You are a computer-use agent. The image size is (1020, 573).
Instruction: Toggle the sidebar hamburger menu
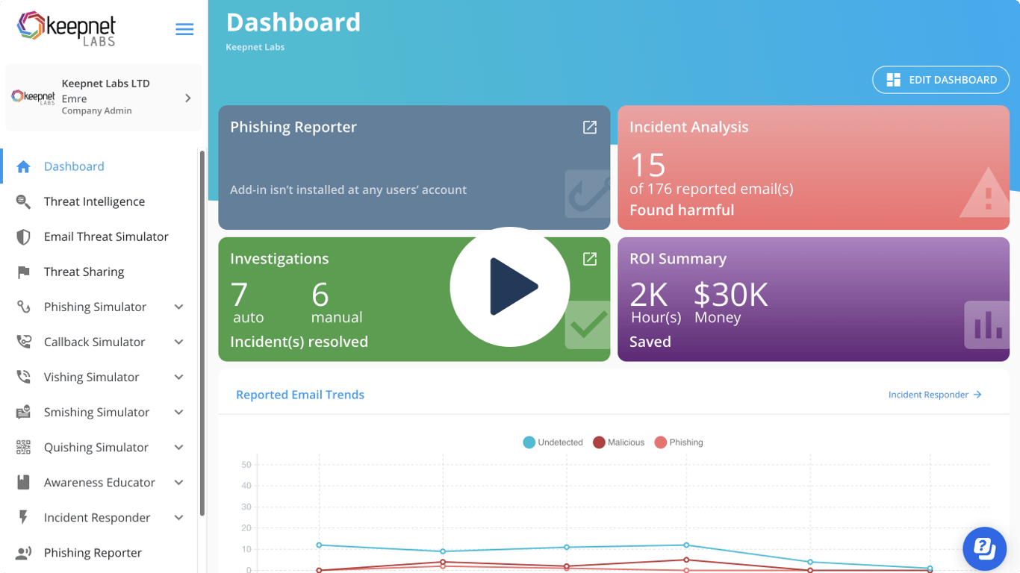(x=184, y=29)
